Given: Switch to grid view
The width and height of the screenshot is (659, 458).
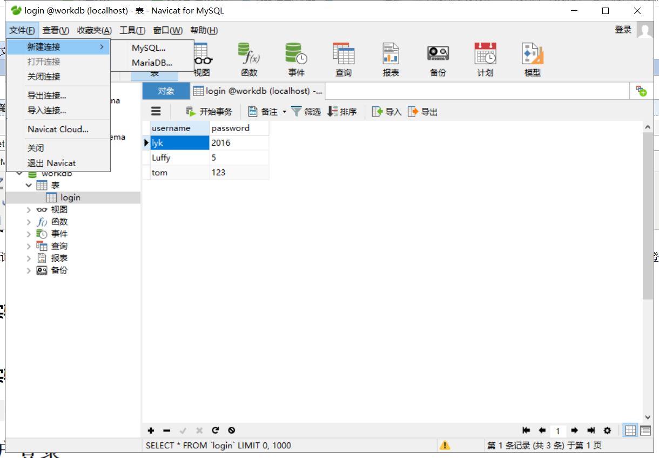Looking at the screenshot, I should point(630,430).
